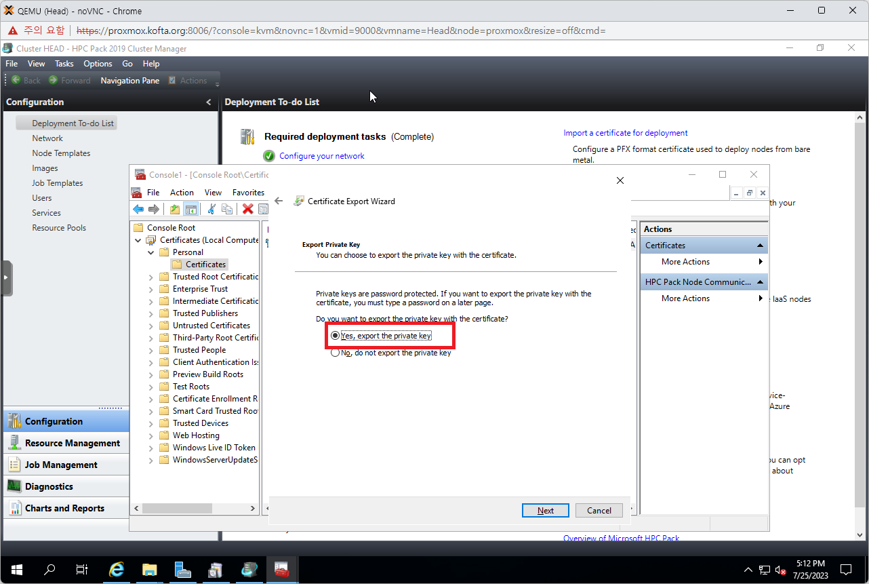Expand the Trusted Publishers tree node
This screenshot has width=869, height=584.
(151, 313)
